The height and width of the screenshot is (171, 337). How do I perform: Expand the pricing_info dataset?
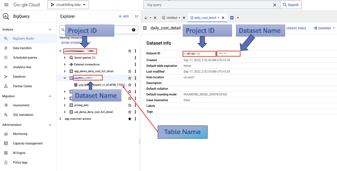pos(65,105)
